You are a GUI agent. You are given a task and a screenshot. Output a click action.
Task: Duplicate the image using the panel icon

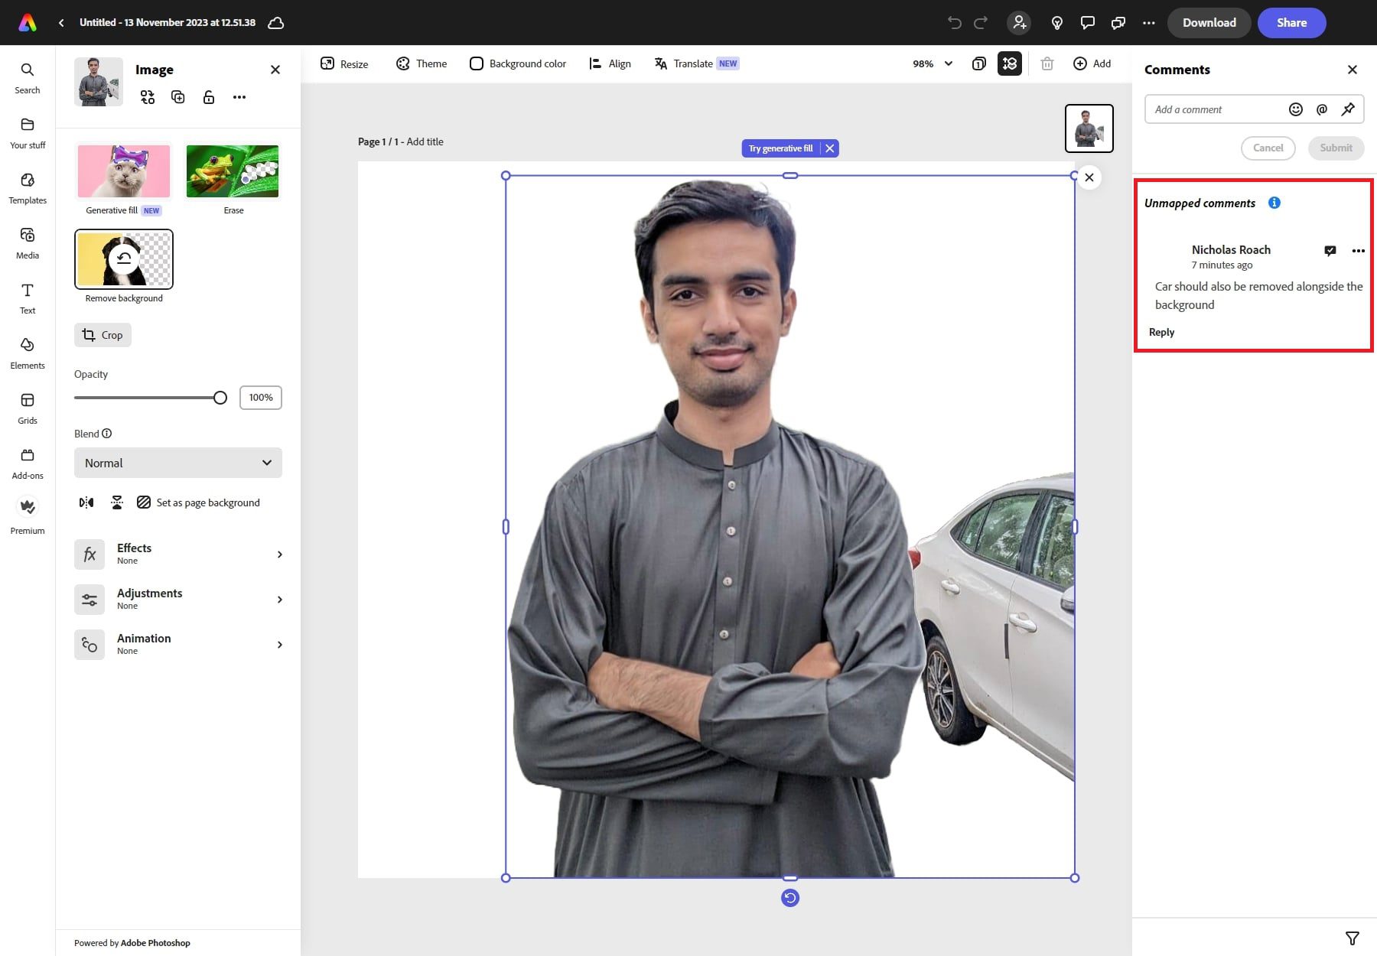[x=177, y=97]
